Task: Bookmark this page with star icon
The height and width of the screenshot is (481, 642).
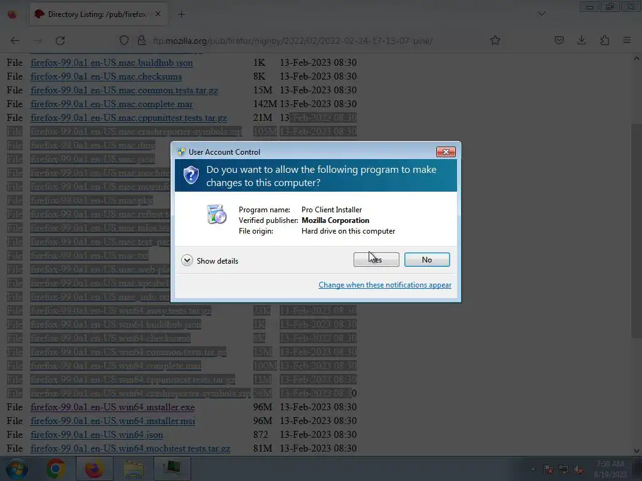Action: (x=495, y=41)
